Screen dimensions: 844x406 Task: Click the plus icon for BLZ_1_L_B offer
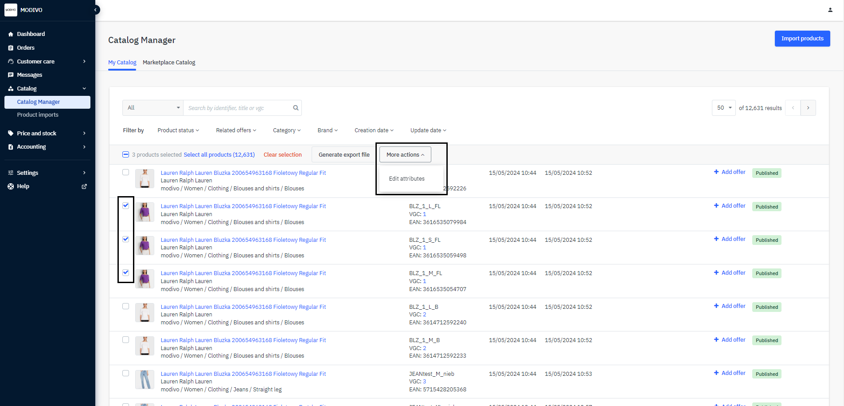point(716,306)
